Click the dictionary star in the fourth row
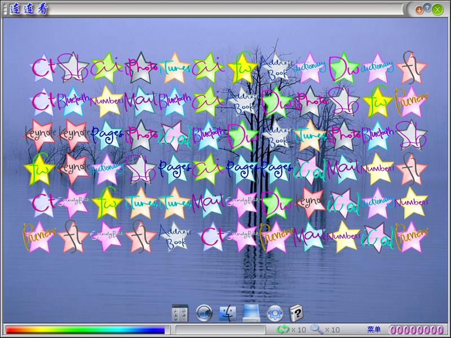451x338 pixels. (107, 170)
